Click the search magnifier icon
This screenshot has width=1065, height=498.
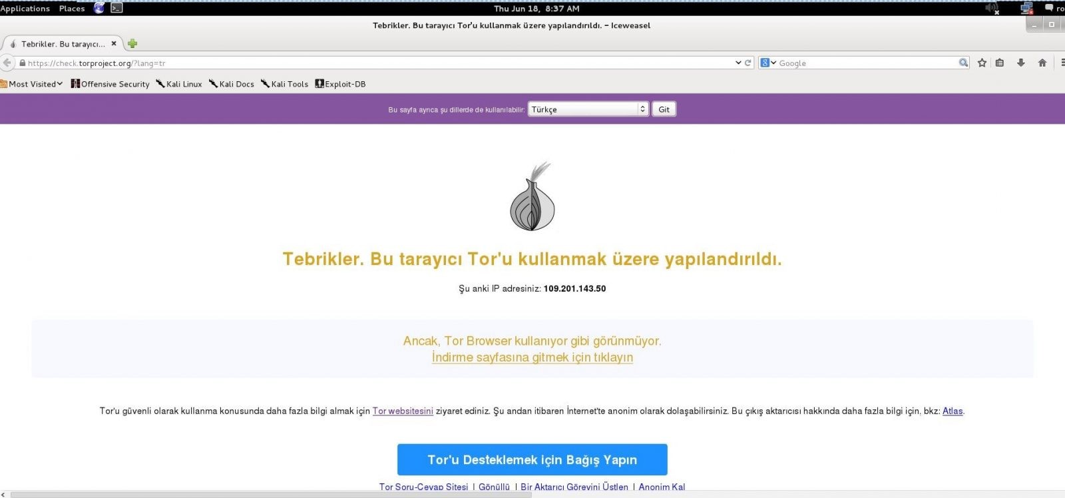[963, 63]
